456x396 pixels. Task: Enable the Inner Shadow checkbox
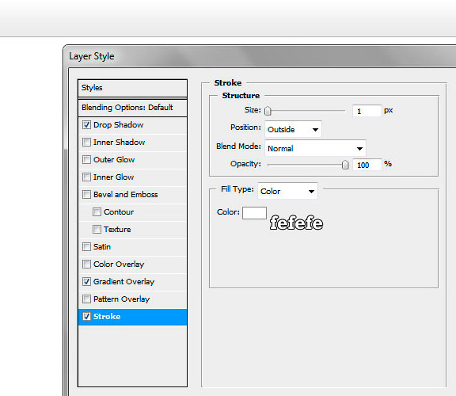click(86, 143)
